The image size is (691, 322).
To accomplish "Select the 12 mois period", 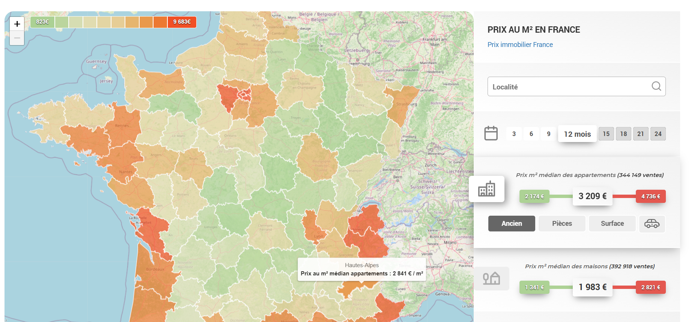I will pyautogui.click(x=577, y=134).
